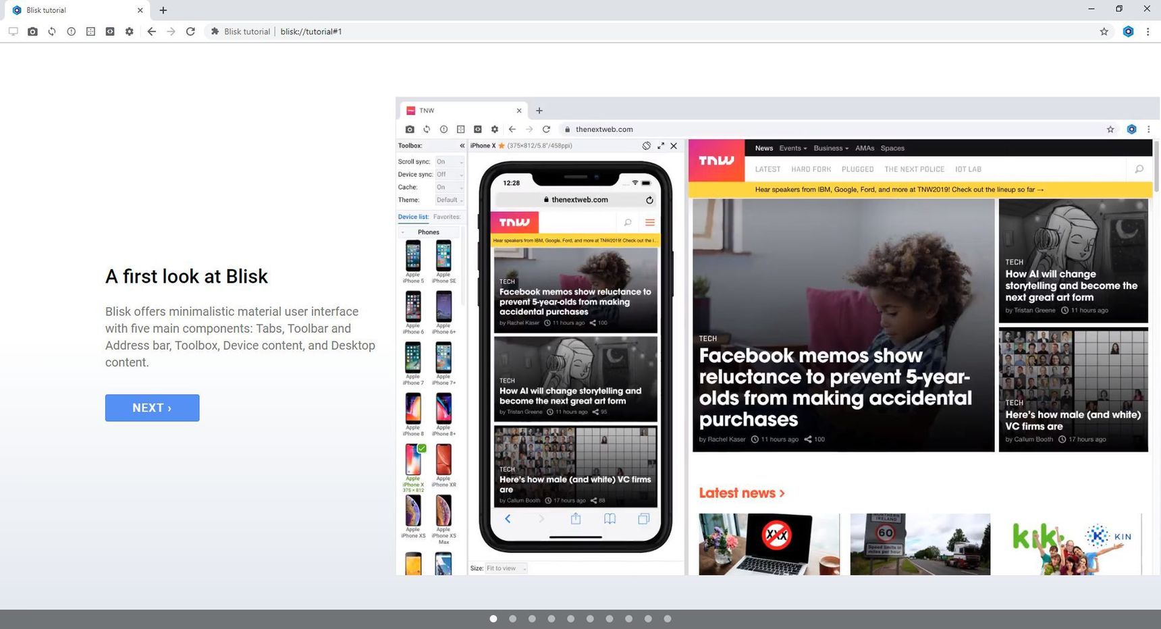The image size is (1161, 629).
Task: Switch to the Favorites tab
Action: pos(447,217)
